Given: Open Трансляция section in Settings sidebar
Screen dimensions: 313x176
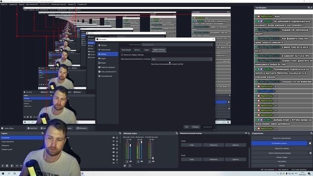Looking at the screenshot, I should pos(108,50).
